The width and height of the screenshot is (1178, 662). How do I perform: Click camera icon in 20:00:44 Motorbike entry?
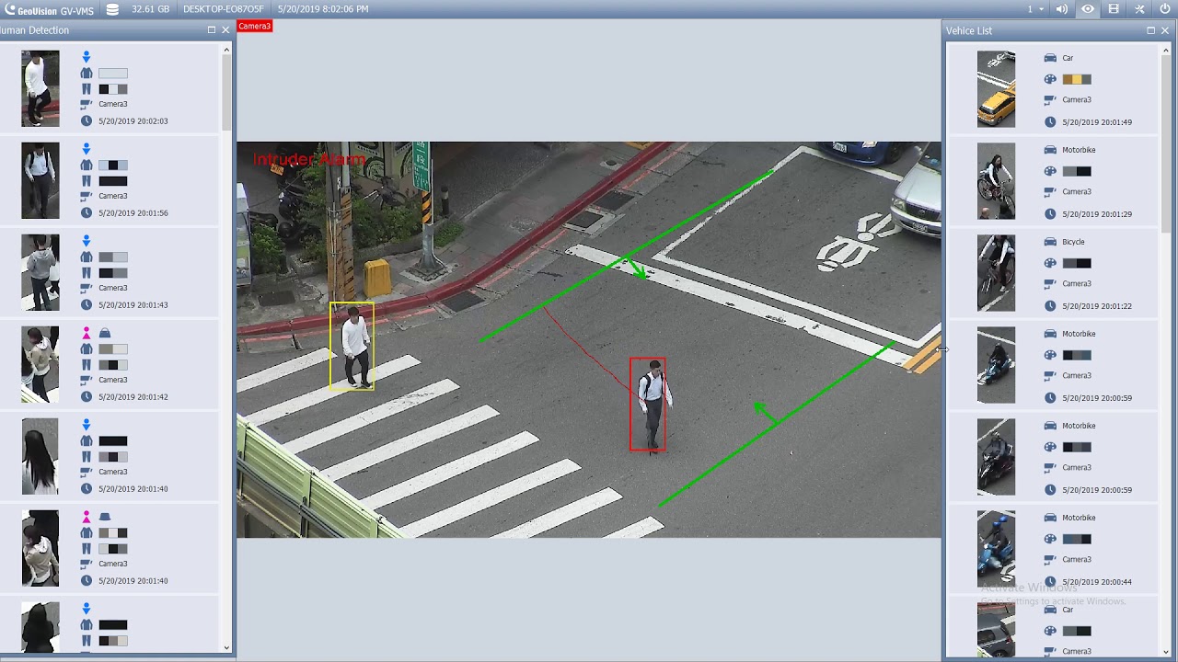1050,559
